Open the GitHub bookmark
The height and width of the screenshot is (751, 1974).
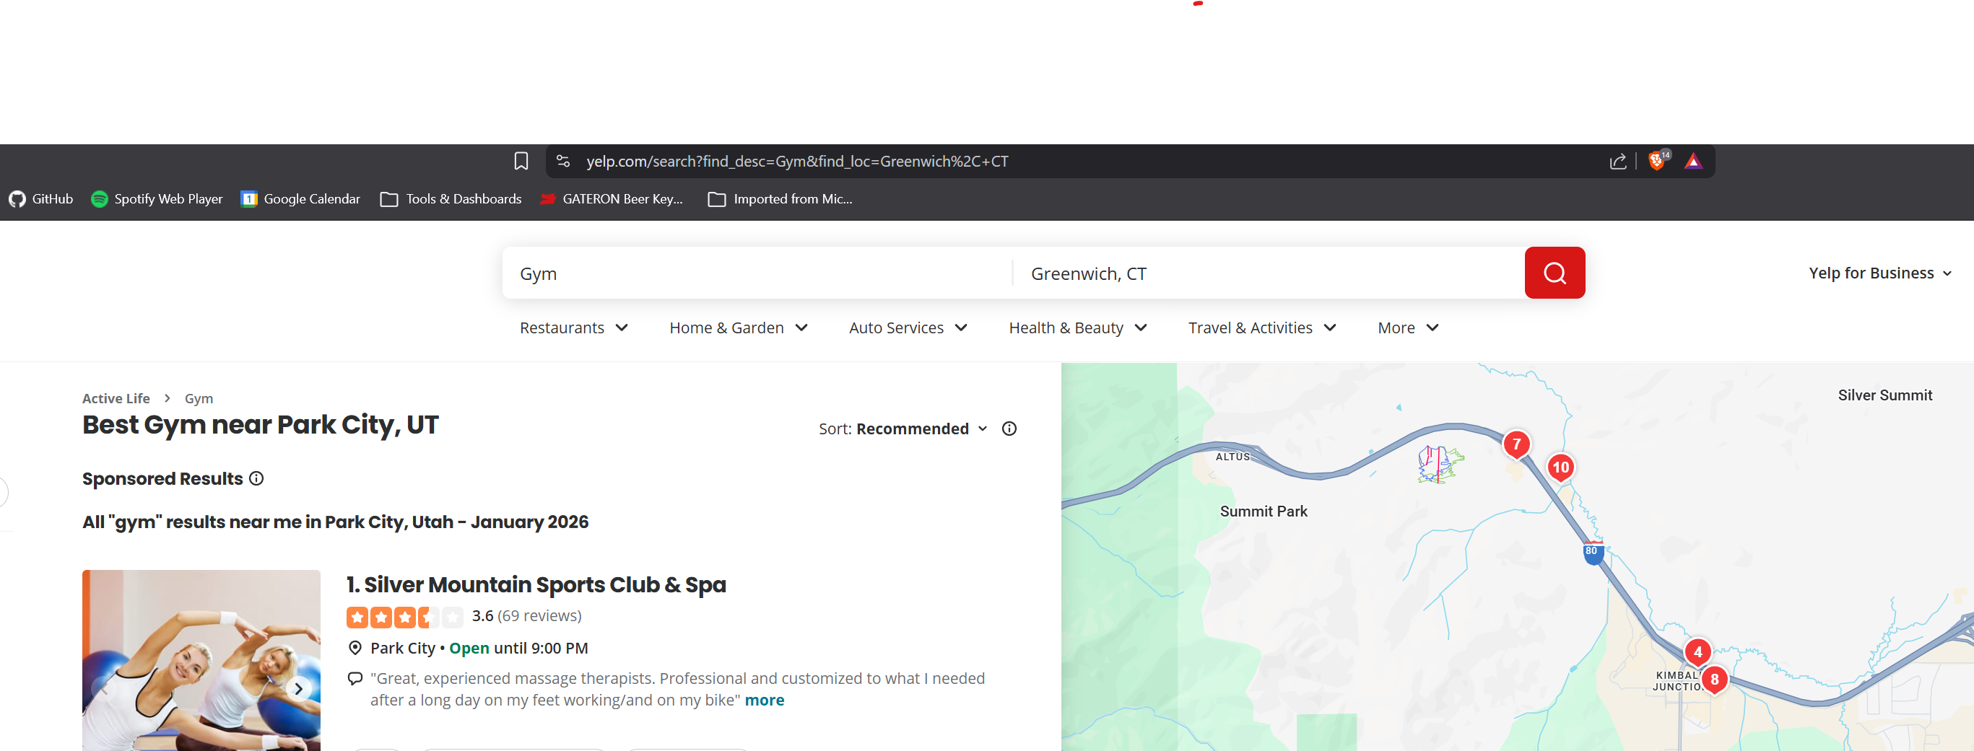click(41, 199)
